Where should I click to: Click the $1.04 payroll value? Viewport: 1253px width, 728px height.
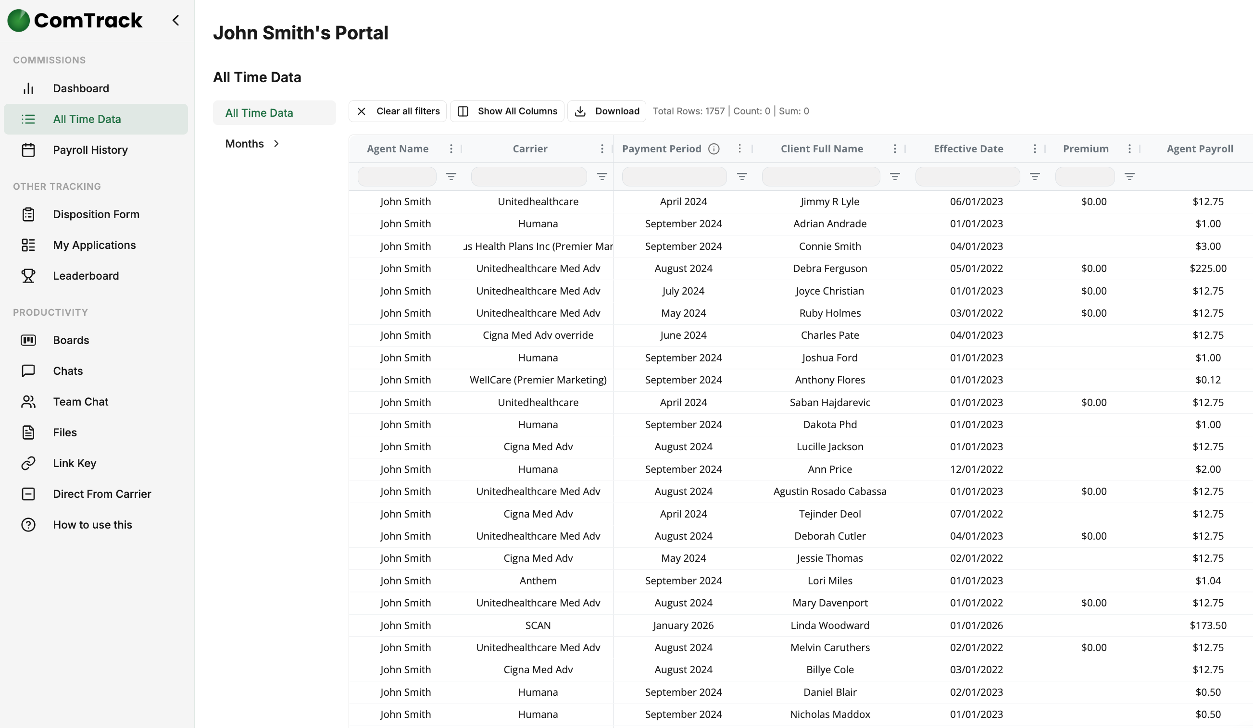pyautogui.click(x=1208, y=581)
